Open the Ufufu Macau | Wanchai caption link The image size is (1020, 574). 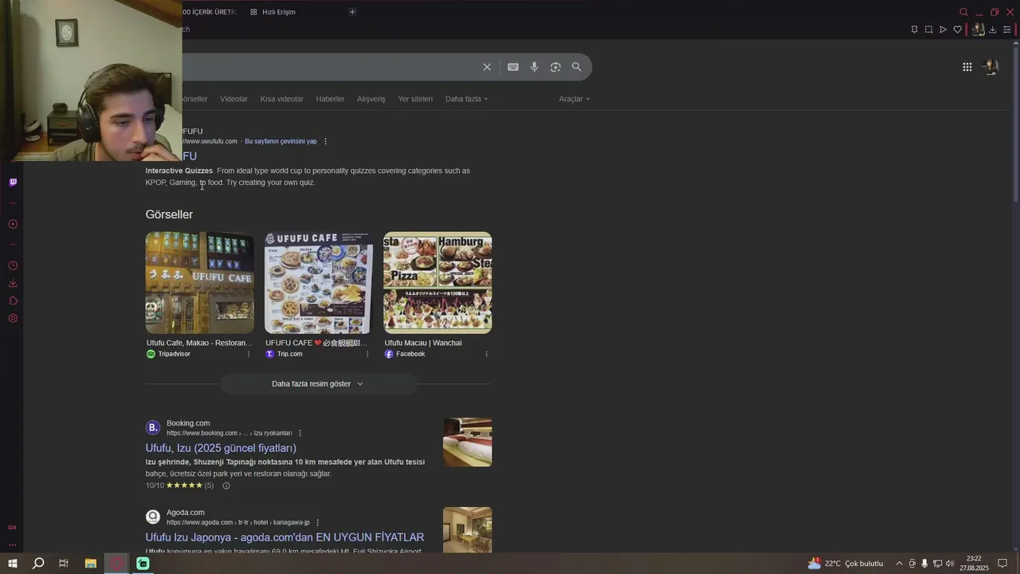423,343
